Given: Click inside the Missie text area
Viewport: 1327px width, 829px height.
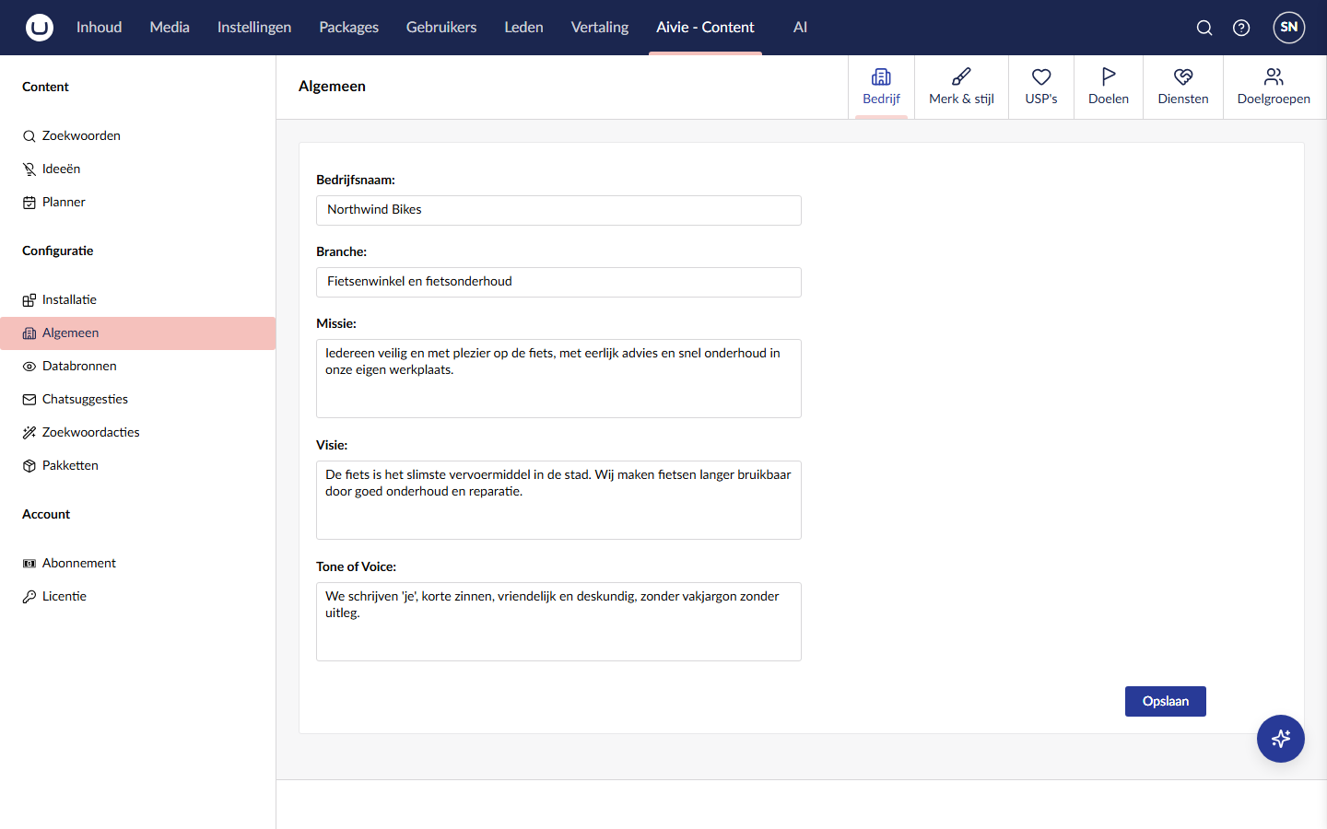Looking at the screenshot, I should tap(558, 379).
